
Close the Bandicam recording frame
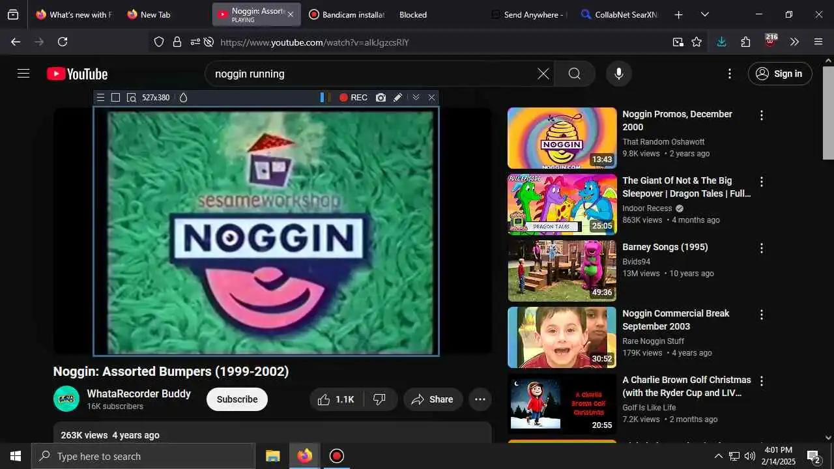coord(431,98)
